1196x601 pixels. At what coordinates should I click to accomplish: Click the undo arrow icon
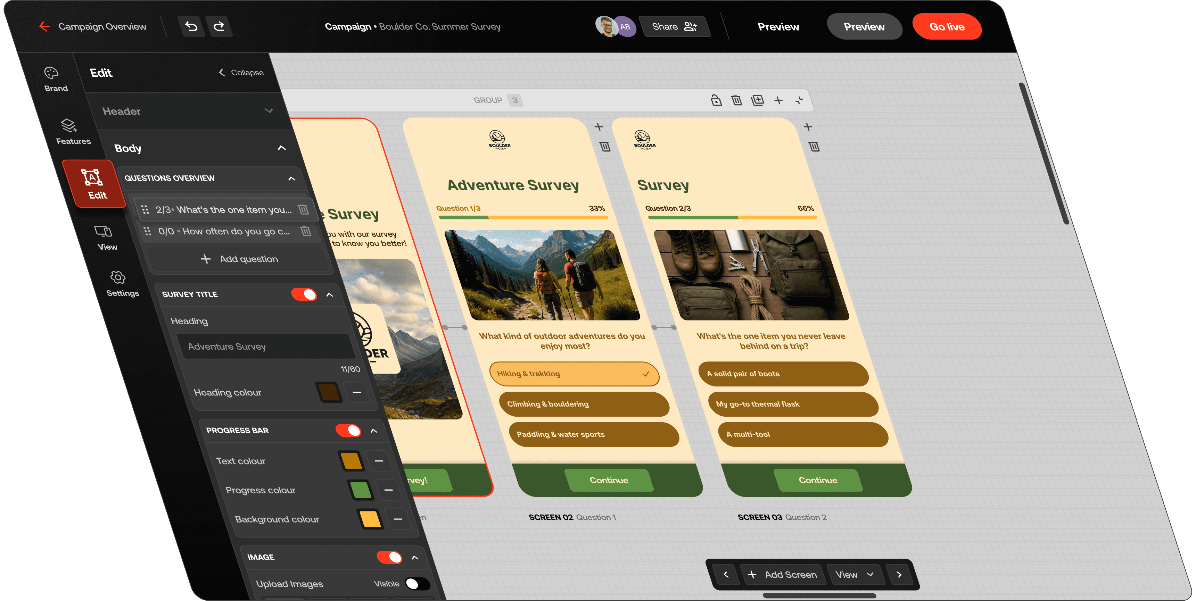click(191, 26)
